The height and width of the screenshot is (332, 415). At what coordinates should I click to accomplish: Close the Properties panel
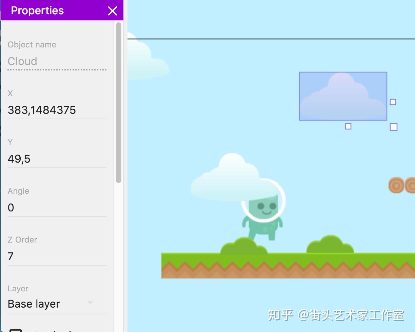tap(112, 11)
